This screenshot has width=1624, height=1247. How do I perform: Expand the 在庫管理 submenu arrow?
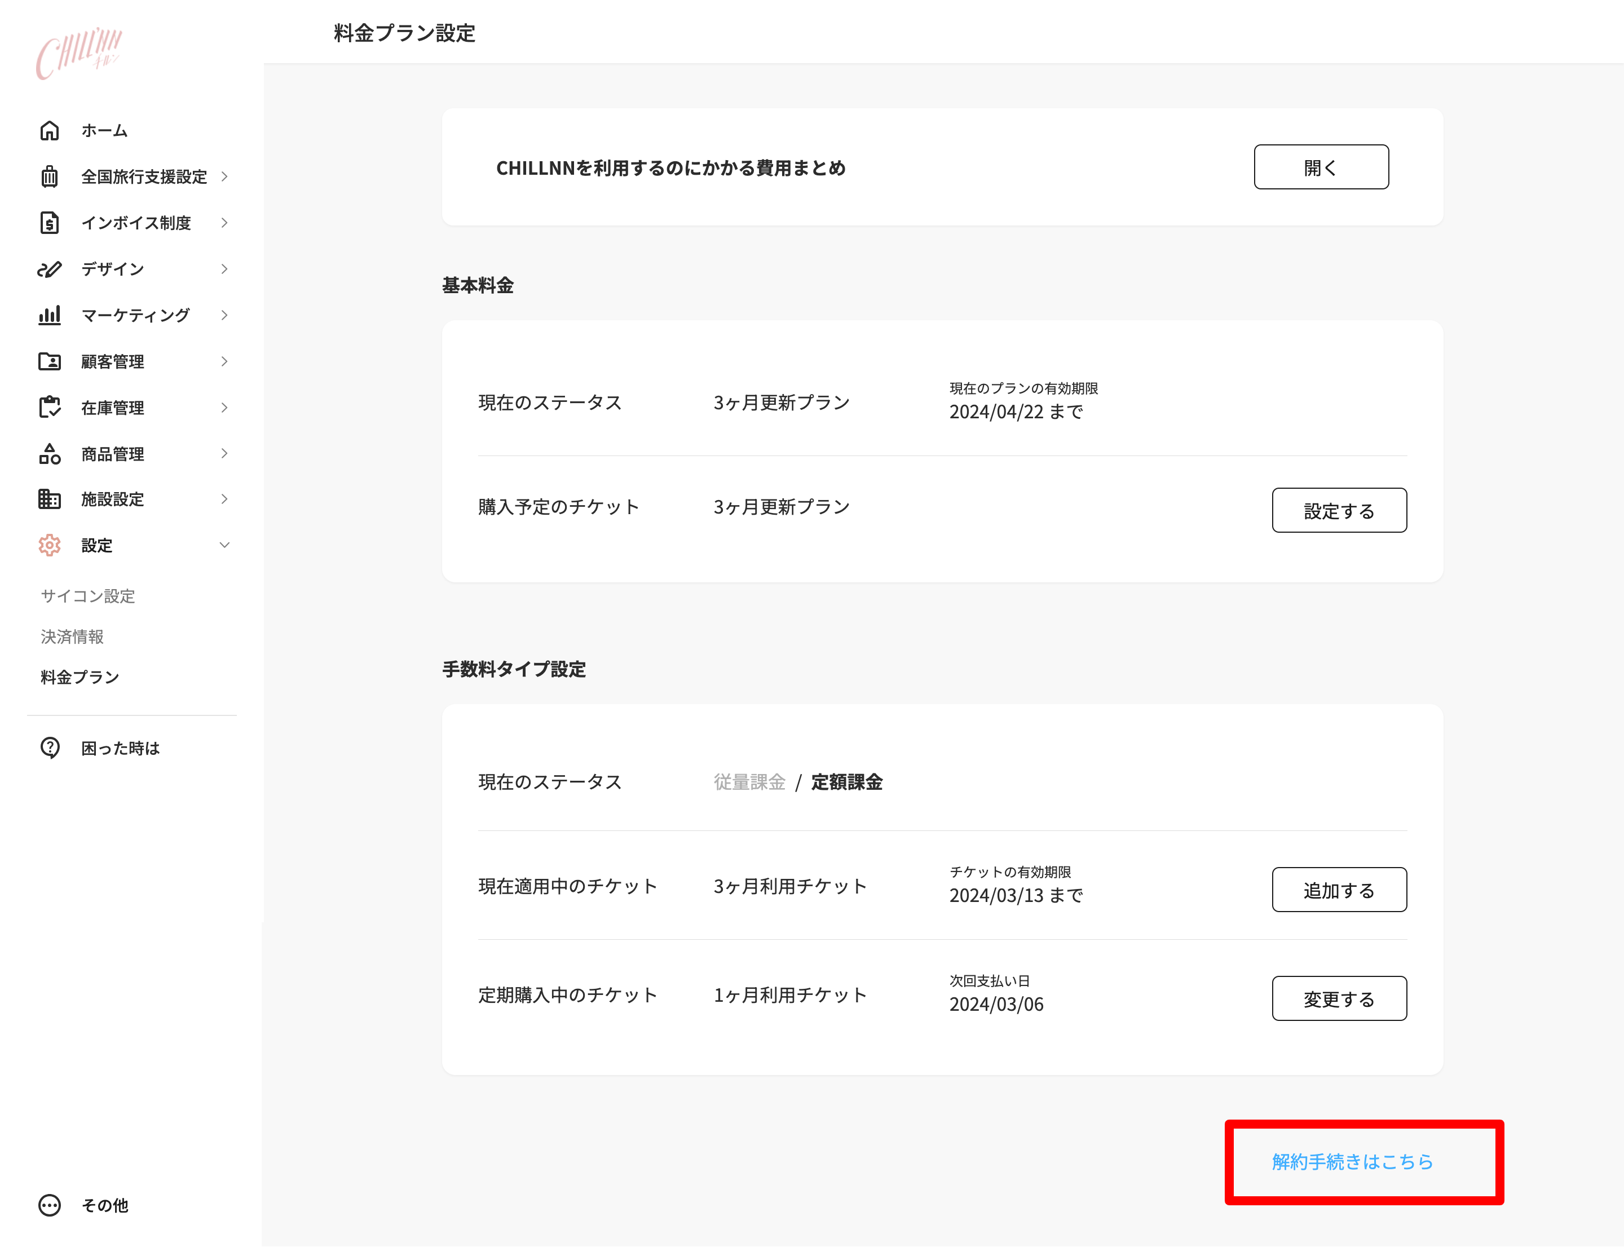[x=224, y=408]
